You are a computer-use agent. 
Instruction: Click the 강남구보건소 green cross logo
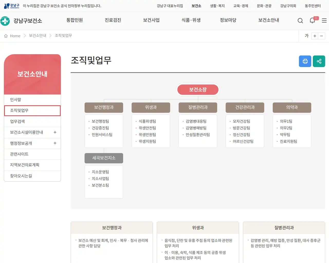click(x=5, y=21)
